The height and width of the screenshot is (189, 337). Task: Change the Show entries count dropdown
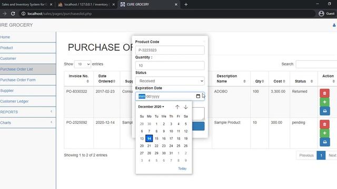(83, 64)
